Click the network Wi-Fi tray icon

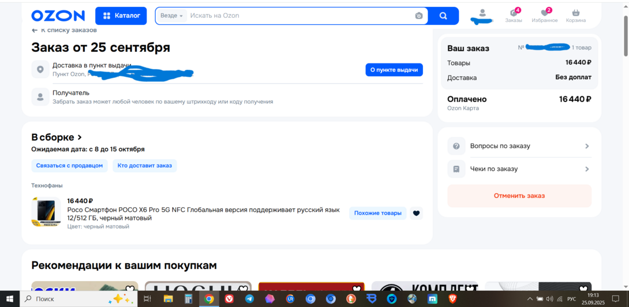pyautogui.click(x=560, y=299)
